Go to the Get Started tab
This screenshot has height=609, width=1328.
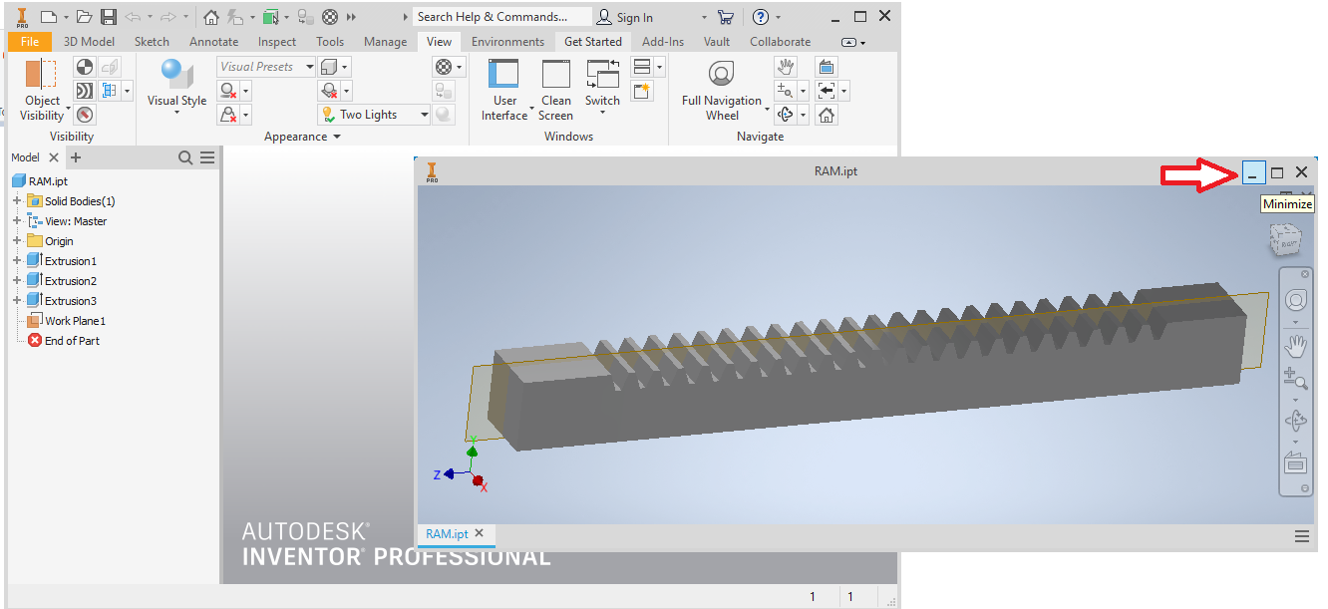592,42
